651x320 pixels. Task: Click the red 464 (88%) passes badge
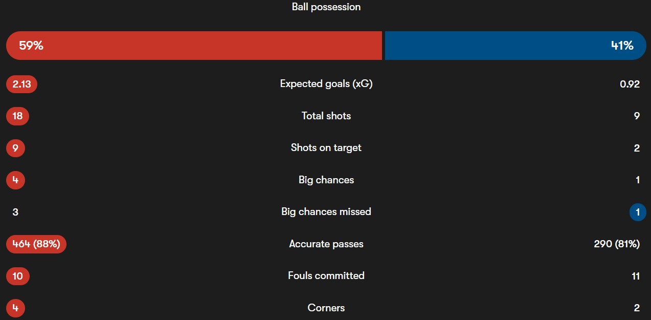[36, 244]
